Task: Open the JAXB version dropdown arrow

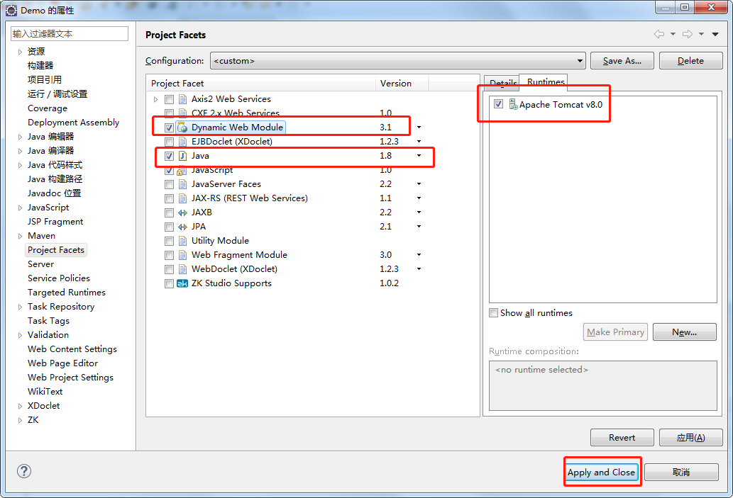Action: 419,213
